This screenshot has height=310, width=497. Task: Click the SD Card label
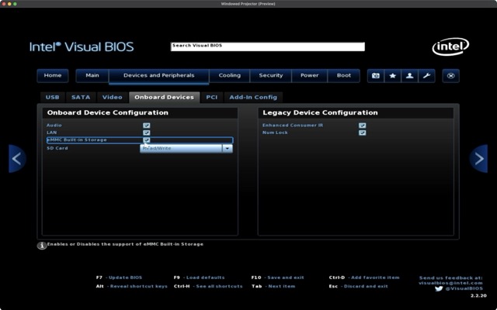pyautogui.click(x=57, y=148)
